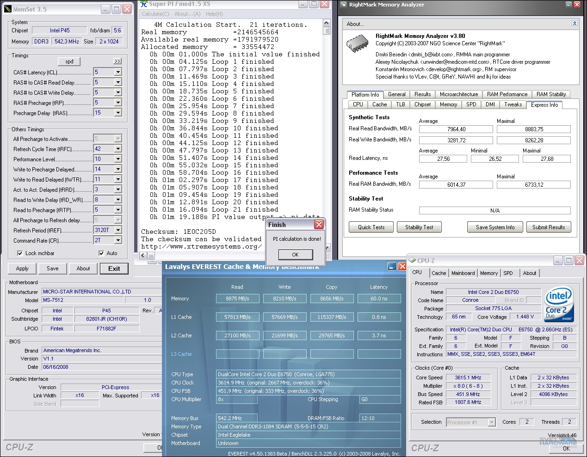Click the Save System Info button
The image size is (587, 457).
click(494, 227)
